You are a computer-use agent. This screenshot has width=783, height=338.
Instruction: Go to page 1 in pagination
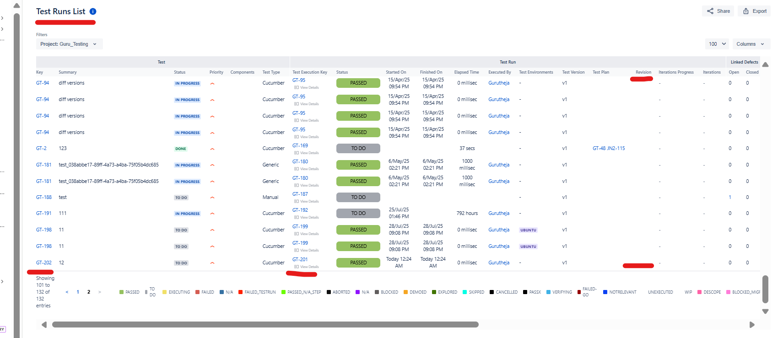[78, 292]
